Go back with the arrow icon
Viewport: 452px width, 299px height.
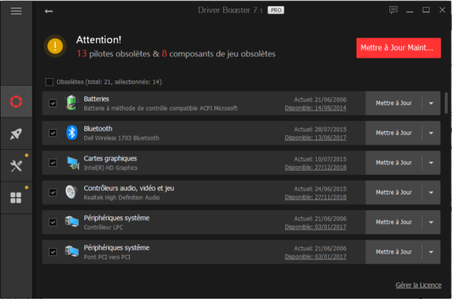pyautogui.click(x=49, y=12)
